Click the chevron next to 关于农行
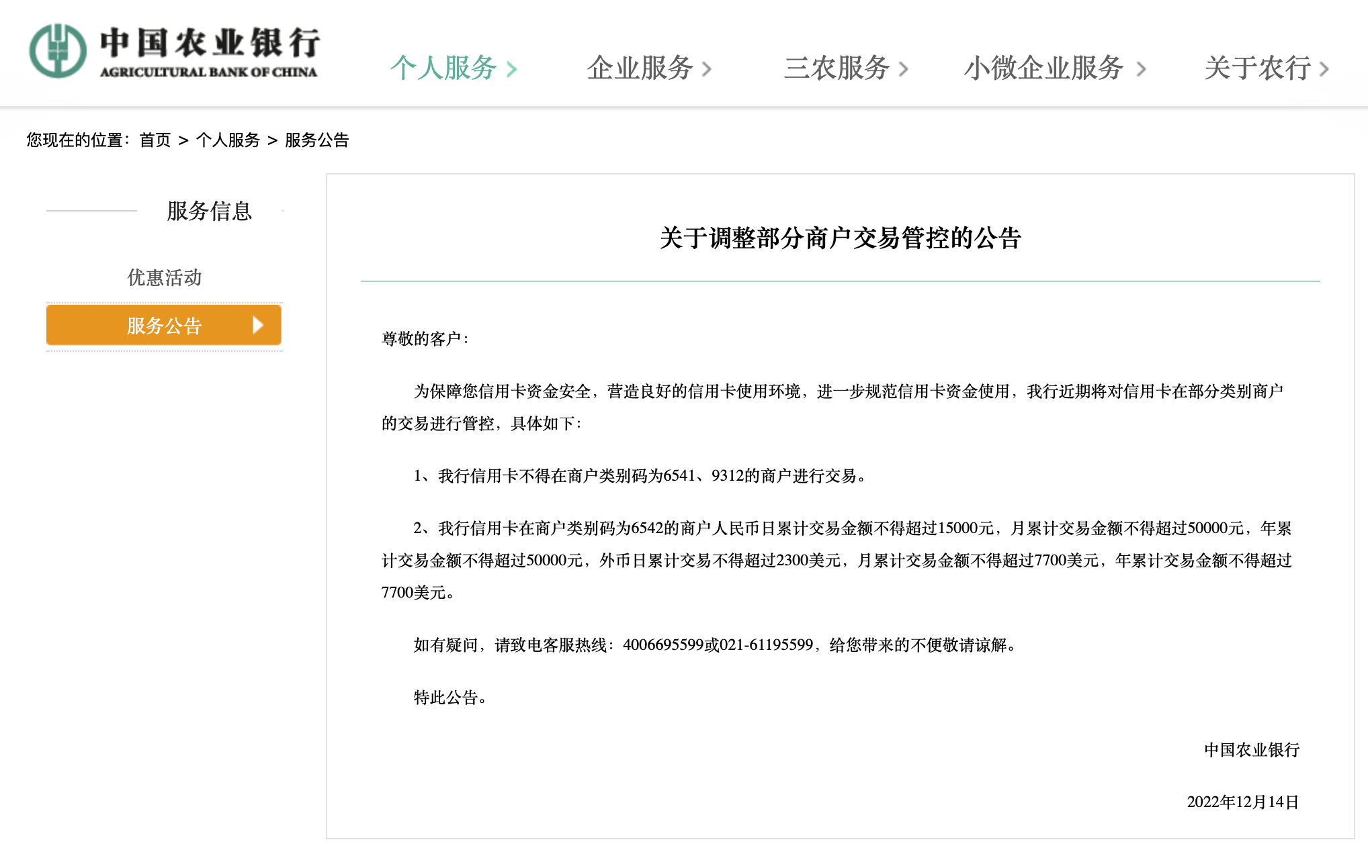 pyautogui.click(x=1324, y=69)
